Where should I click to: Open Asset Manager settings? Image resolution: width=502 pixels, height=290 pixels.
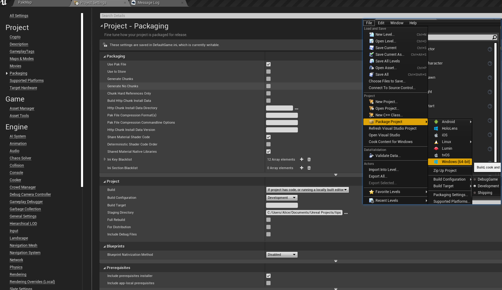tap(22, 108)
